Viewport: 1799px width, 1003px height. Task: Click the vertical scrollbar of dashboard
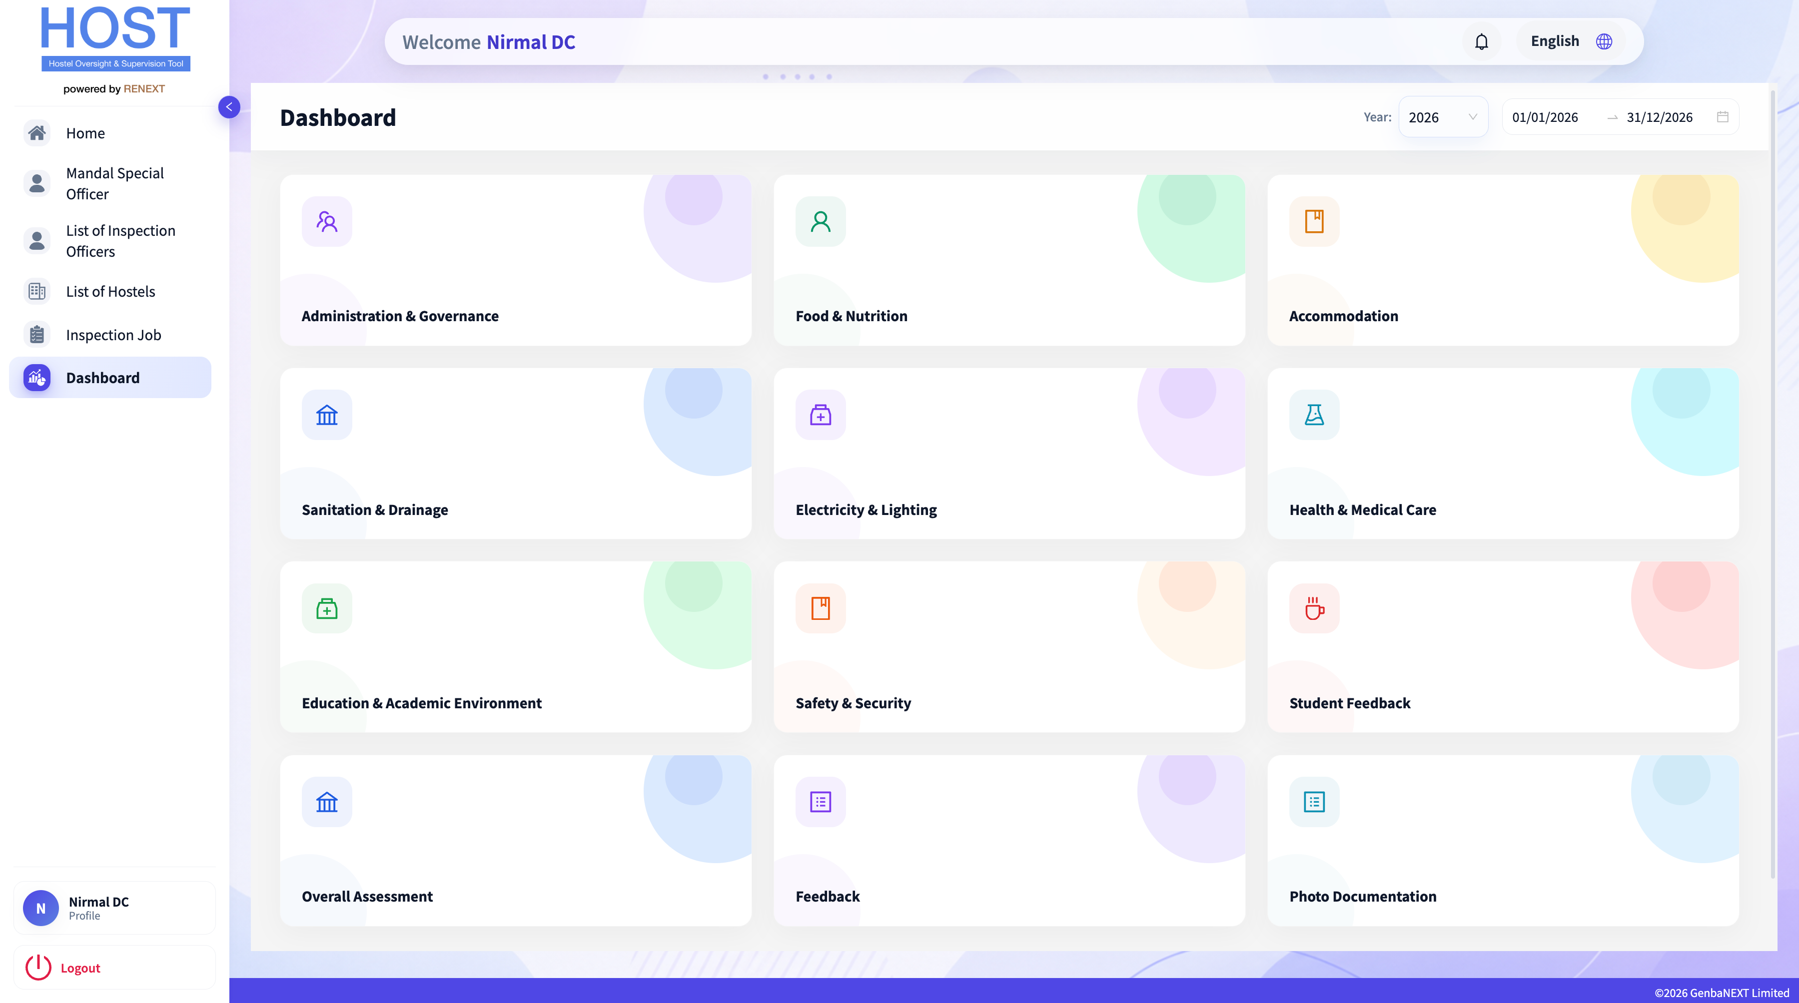coord(1773,484)
